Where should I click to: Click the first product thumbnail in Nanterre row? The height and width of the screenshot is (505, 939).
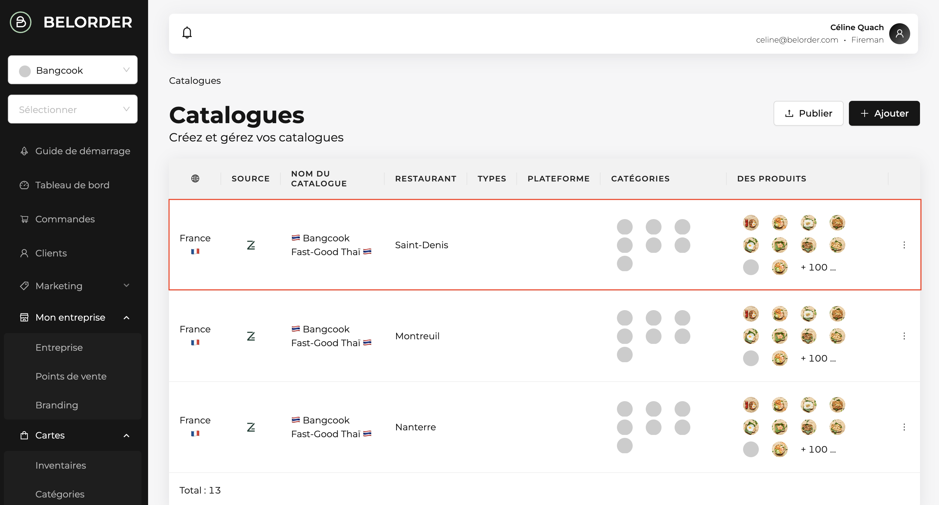(x=751, y=405)
